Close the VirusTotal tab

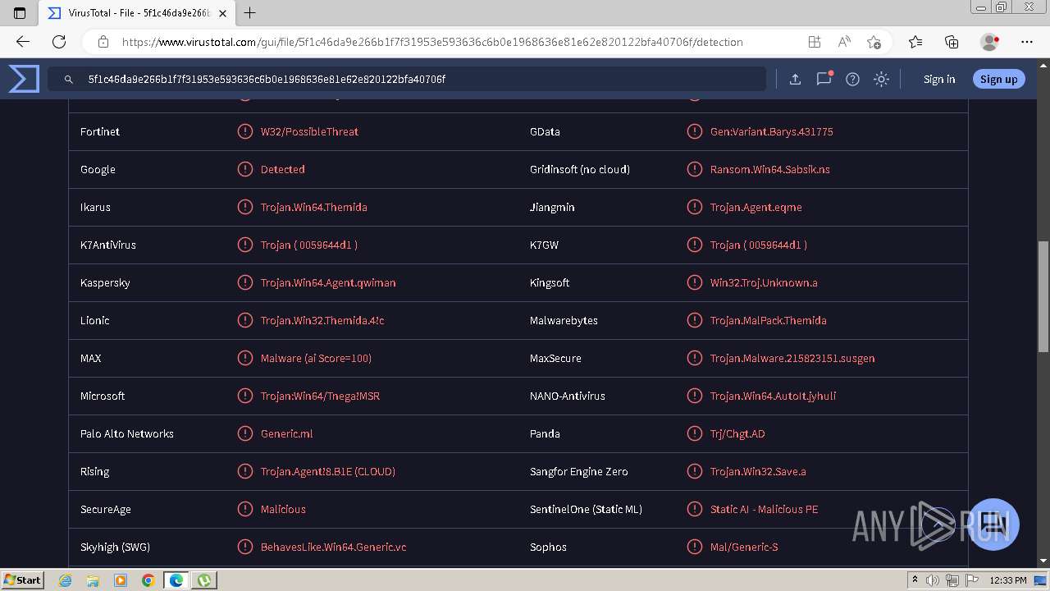222,13
